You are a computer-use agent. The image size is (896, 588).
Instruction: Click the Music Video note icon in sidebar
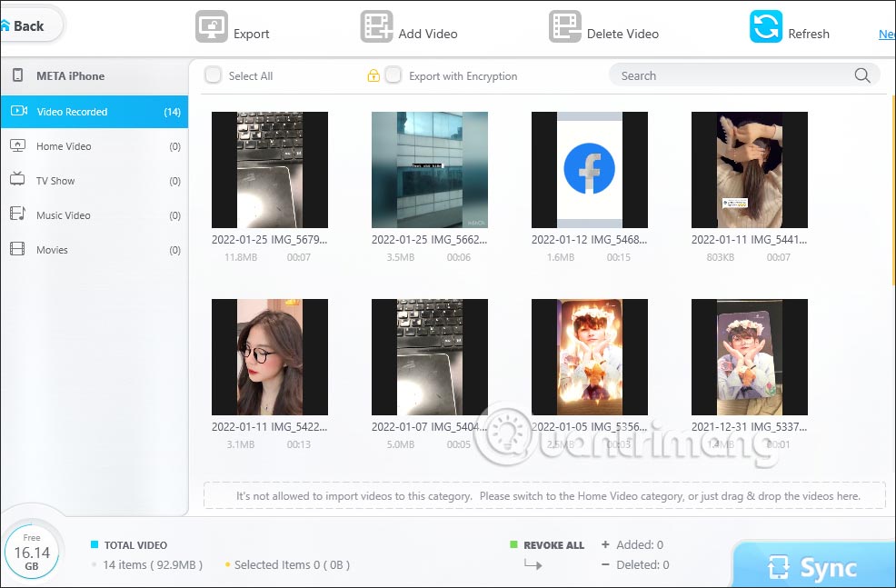click(20, 214)
